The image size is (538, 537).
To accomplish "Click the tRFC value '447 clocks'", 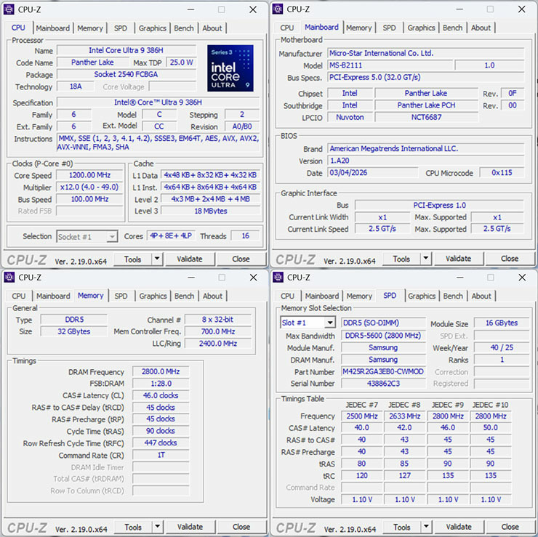I will [x=161, y=443].
